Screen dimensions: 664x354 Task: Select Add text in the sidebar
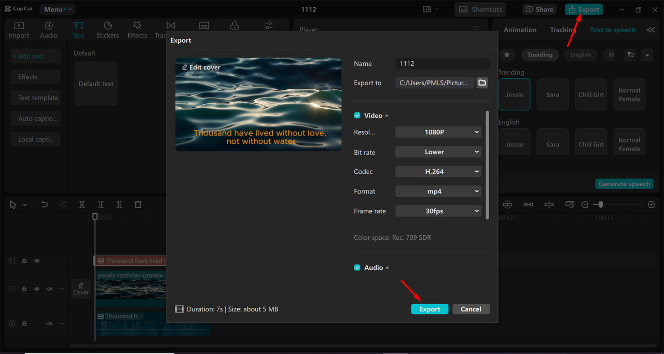pos(36,56)
